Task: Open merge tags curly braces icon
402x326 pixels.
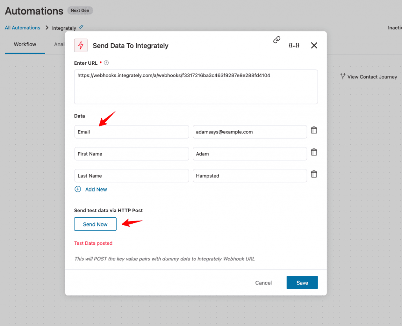Action: 294,46
